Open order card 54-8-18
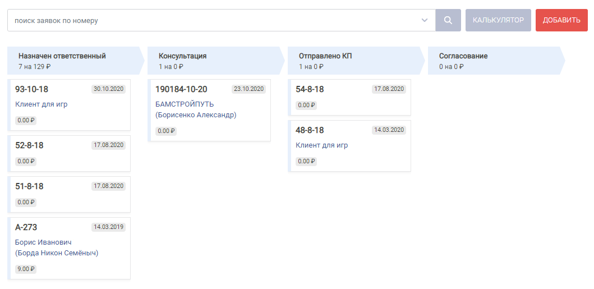The height and width of the screenshot is (289, 594). point(349,97)
